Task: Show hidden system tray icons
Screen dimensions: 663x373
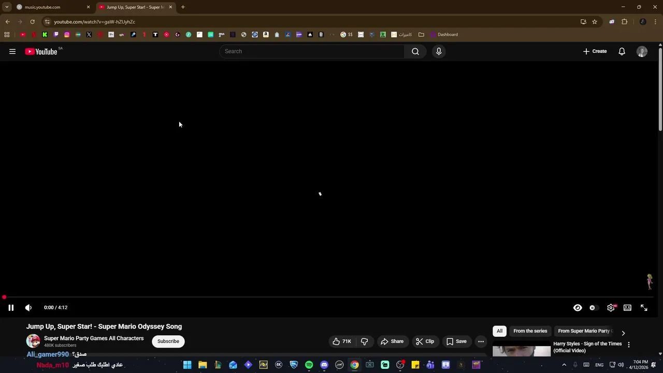Action: click(x=564, y=365)
